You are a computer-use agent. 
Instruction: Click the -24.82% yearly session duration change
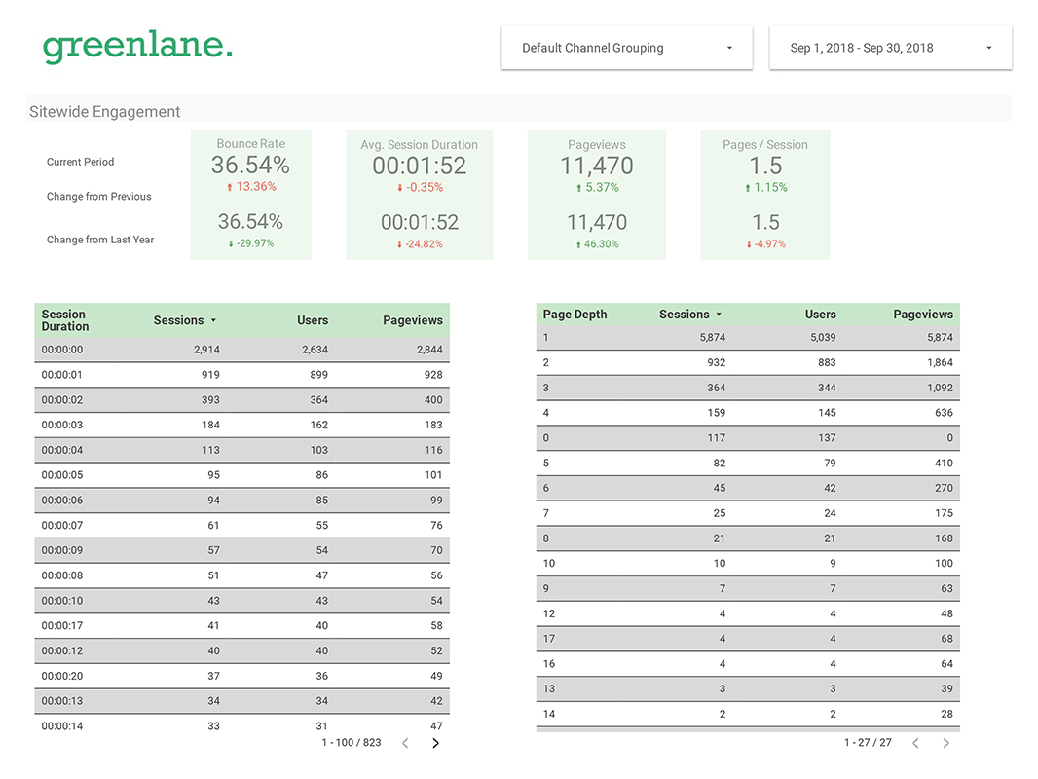tap(420, 244)
